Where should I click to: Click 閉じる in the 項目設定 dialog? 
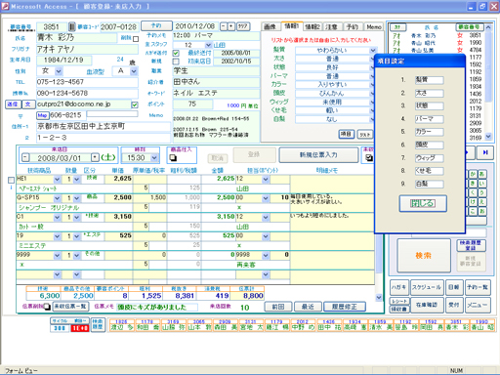423,203
